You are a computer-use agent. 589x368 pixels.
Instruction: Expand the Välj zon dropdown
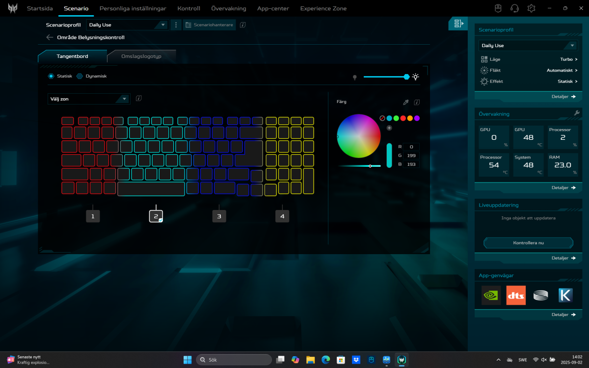click(x=88, y=99)
